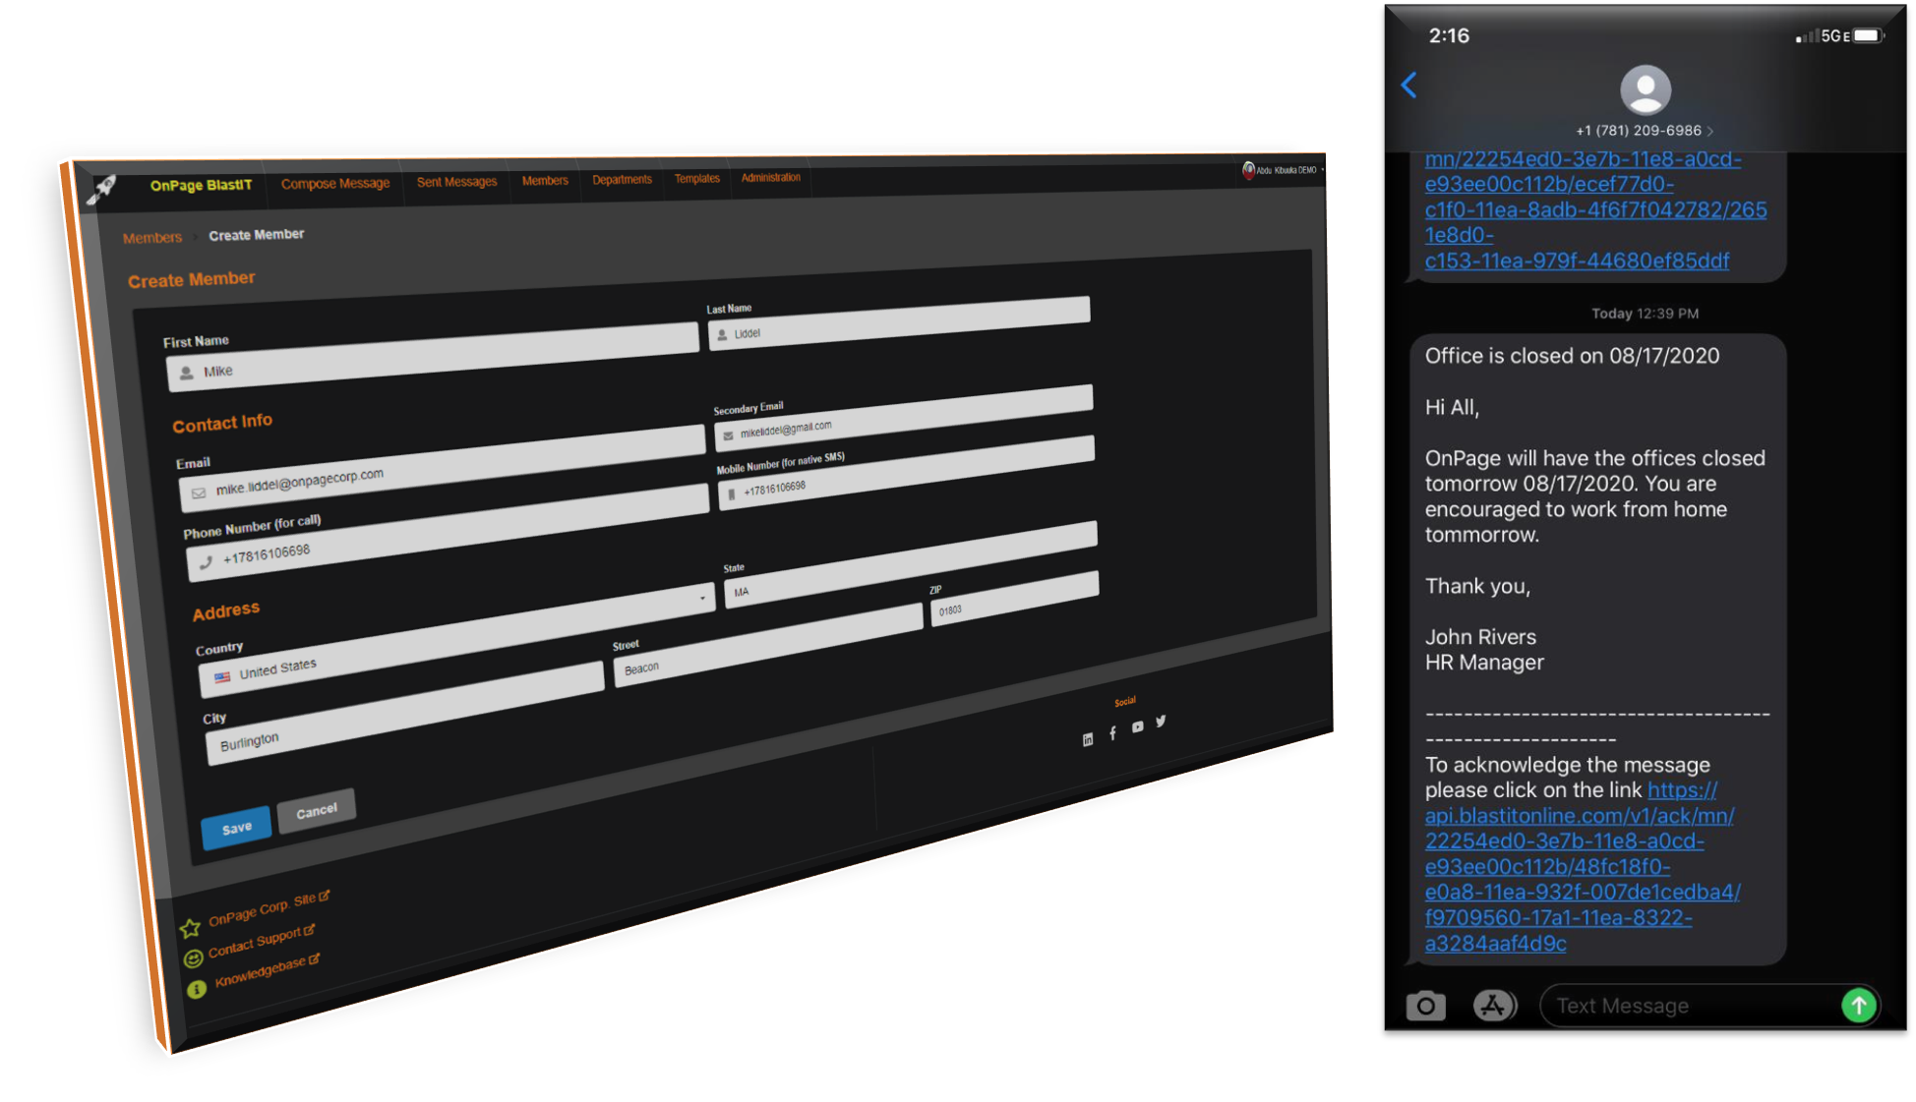
Task: Open the upper truncated blue link ending 85ddf
Action: point(1595,209)
